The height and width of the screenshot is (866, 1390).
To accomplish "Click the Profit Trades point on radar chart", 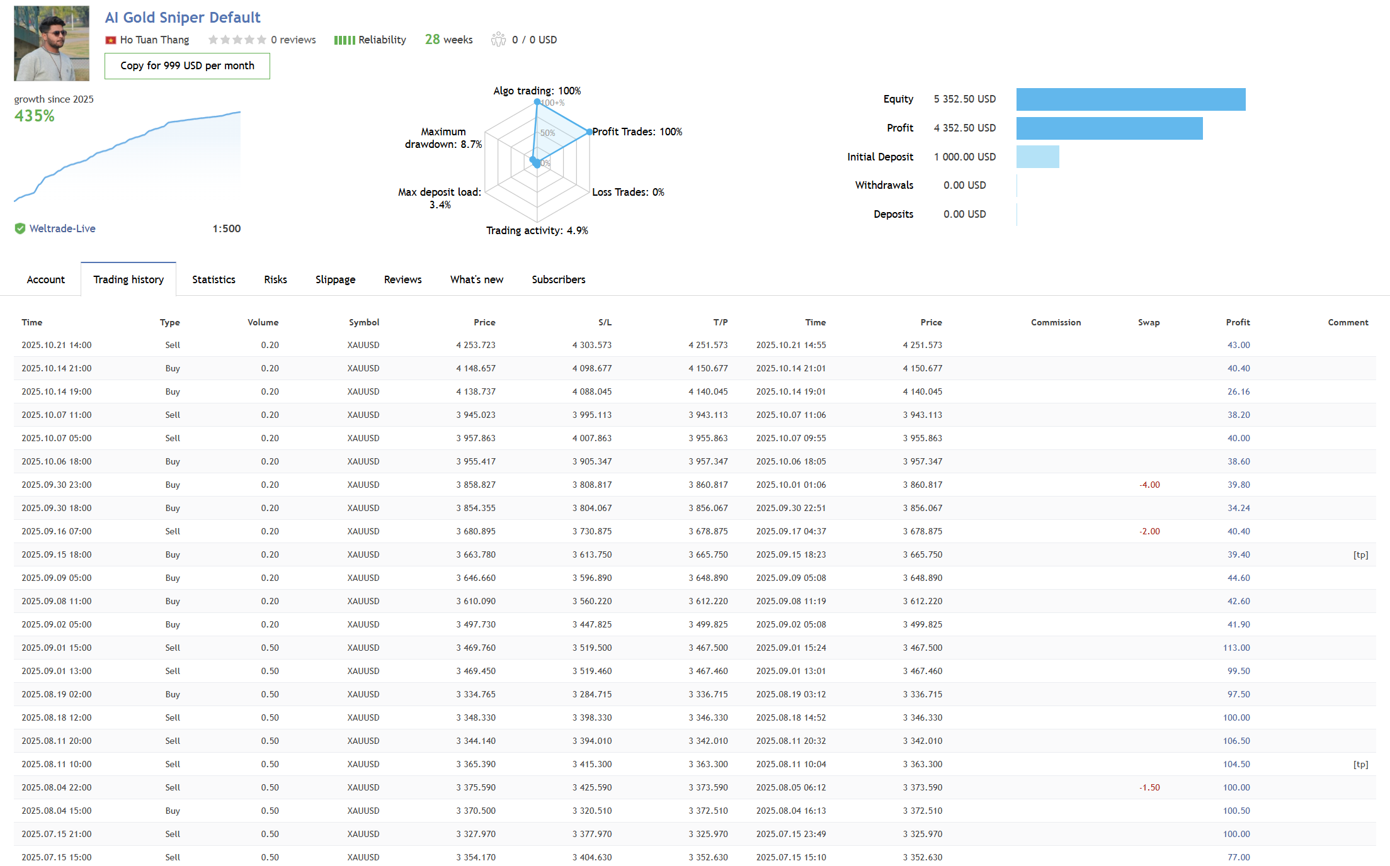I will (589, 132).
